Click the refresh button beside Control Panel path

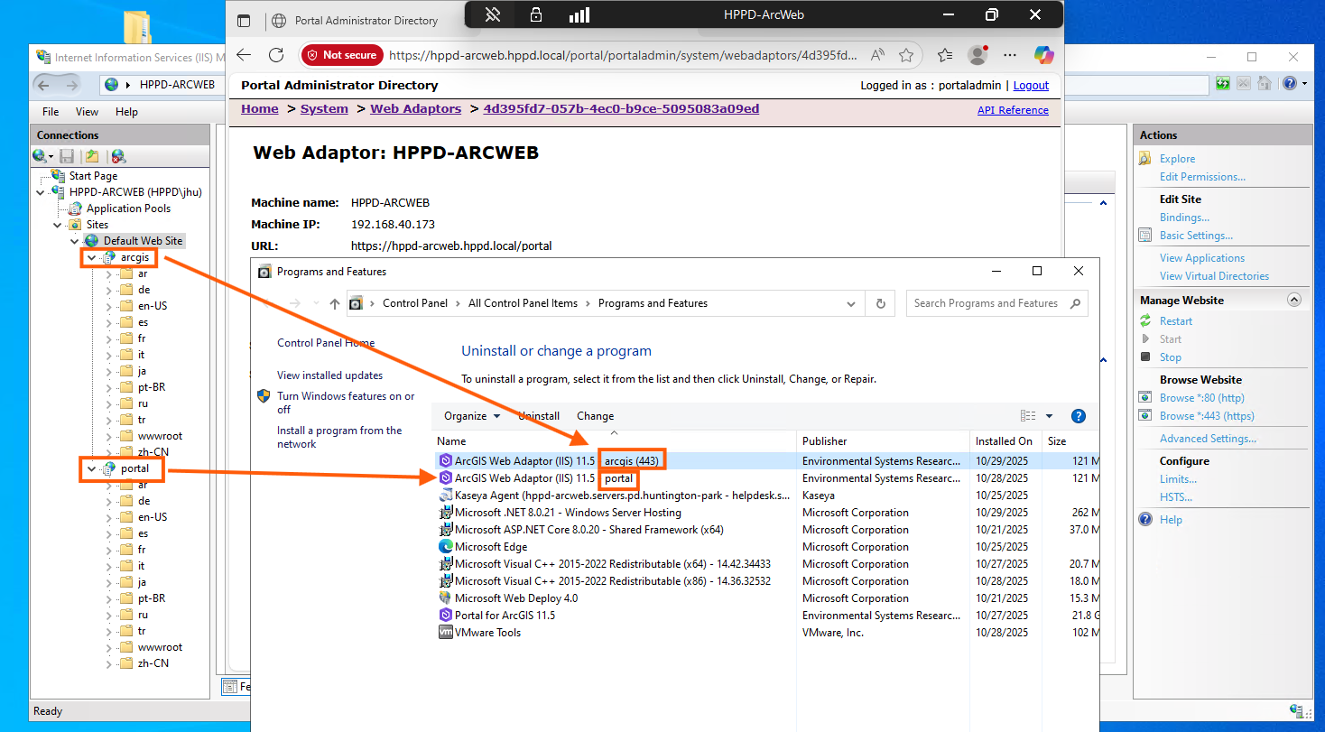pos(880,303)
